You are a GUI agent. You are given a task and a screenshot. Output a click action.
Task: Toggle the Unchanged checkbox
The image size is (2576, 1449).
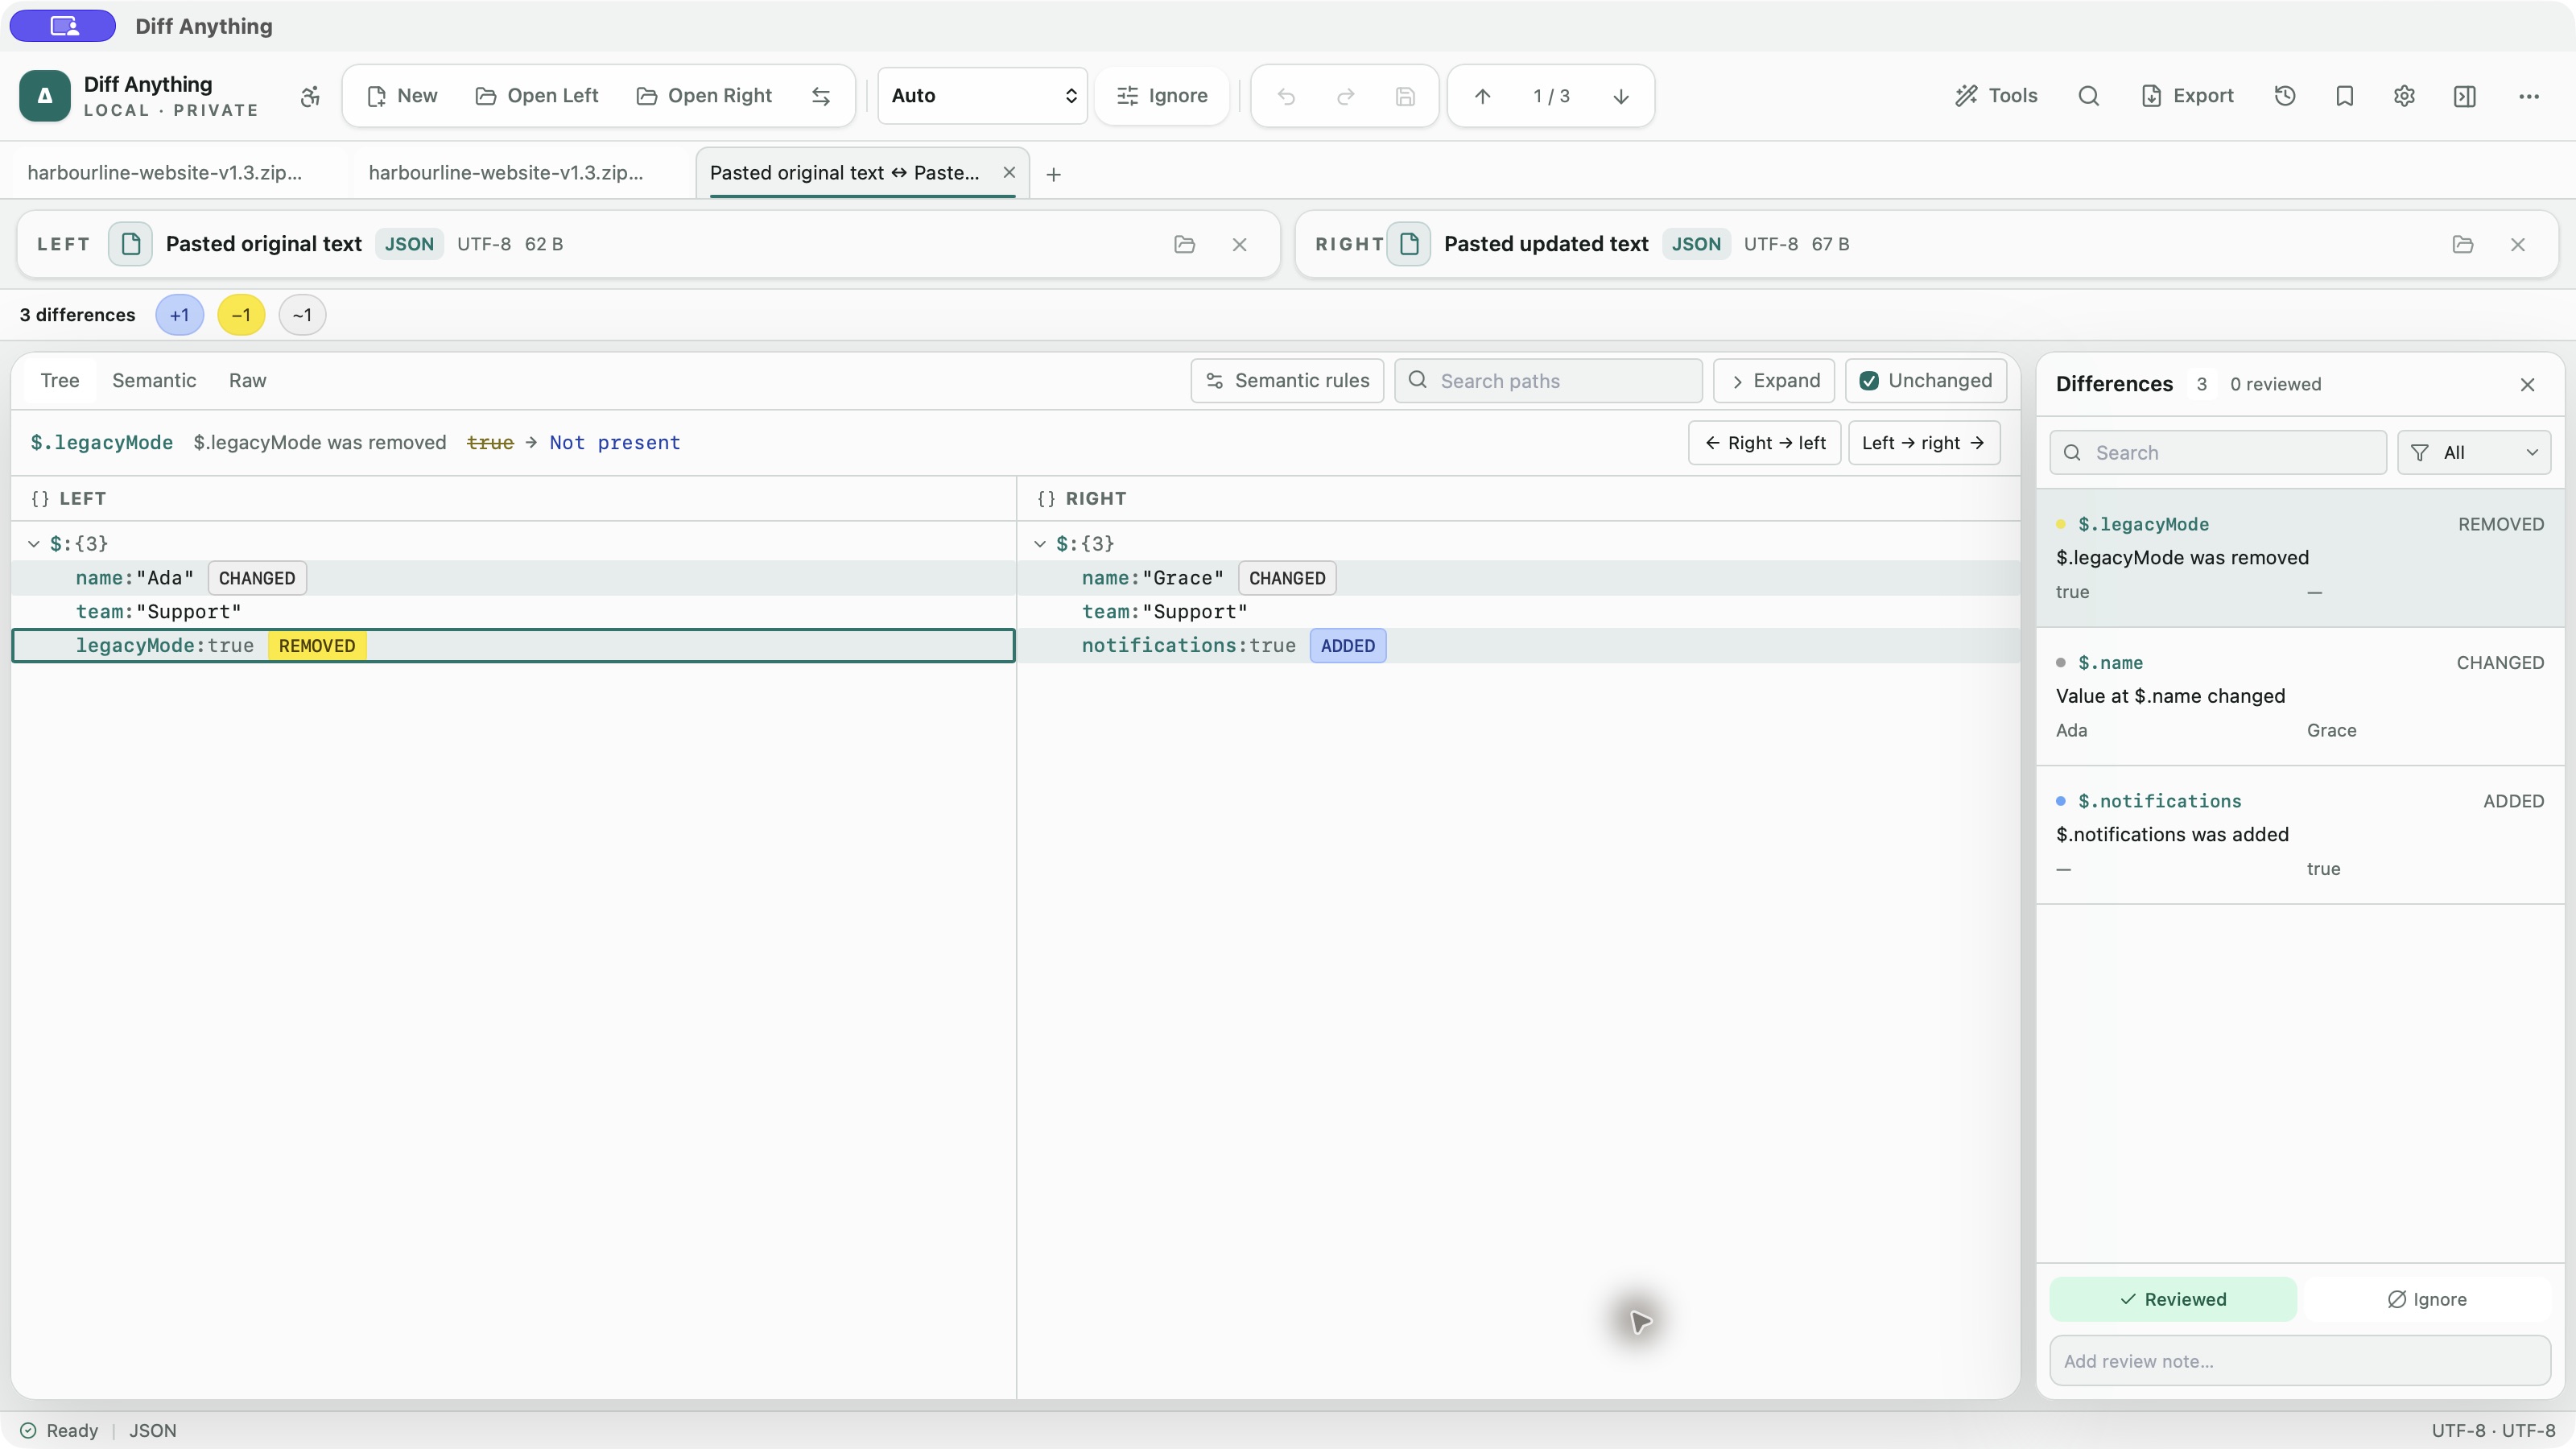[x=1926, y=381]
